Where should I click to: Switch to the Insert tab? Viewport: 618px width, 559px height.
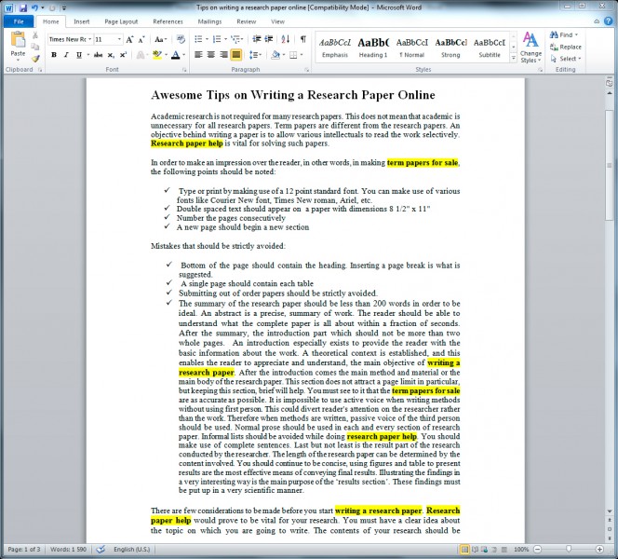tap(82, 21)
